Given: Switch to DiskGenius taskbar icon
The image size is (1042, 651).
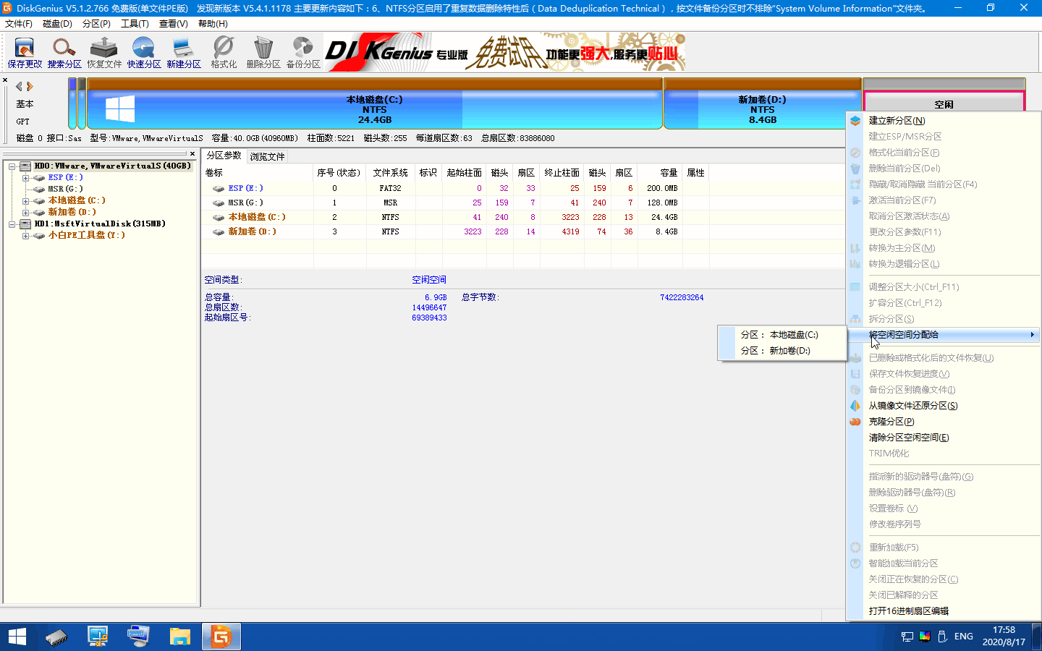Looking at the screenshot, I should click(x=221, y=637).
